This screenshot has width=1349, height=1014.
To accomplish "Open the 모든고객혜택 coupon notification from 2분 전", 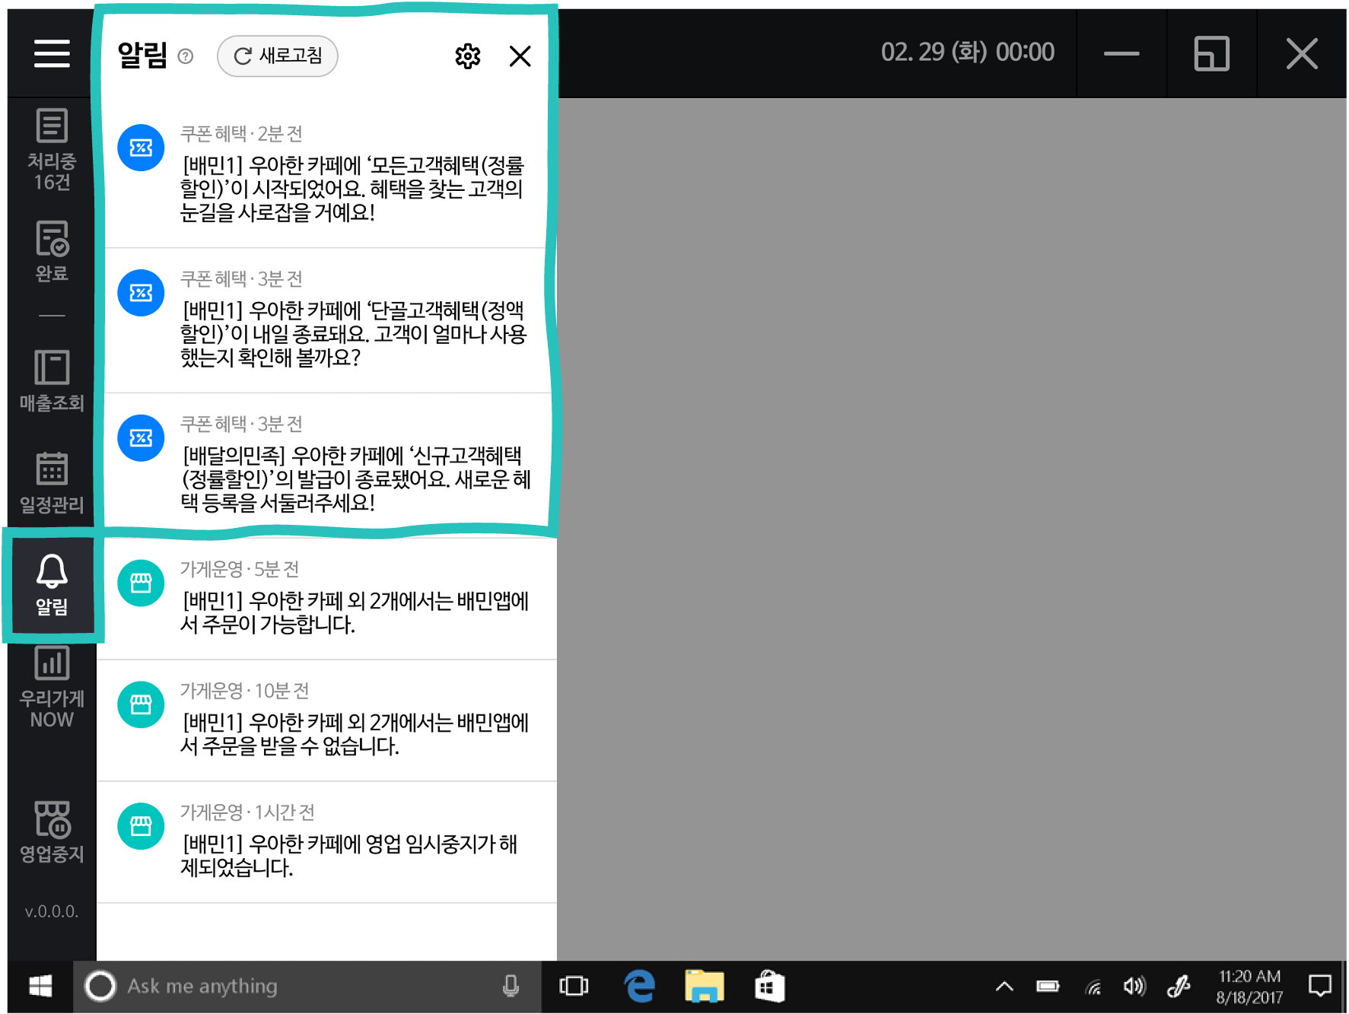I will click(x=326, y=176).
